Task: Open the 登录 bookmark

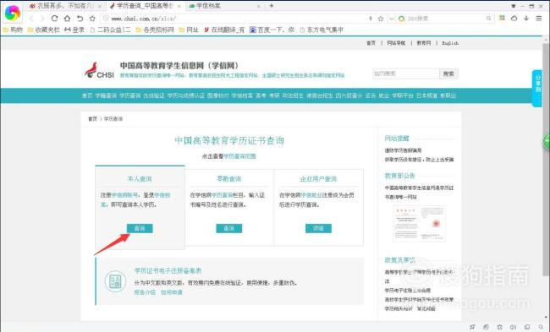Action: pyautogui.click(x=74, y=30)
